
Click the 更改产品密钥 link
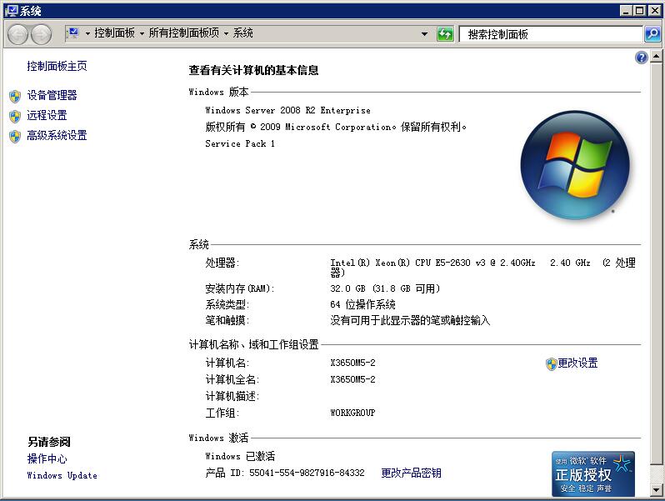point(411,473)
